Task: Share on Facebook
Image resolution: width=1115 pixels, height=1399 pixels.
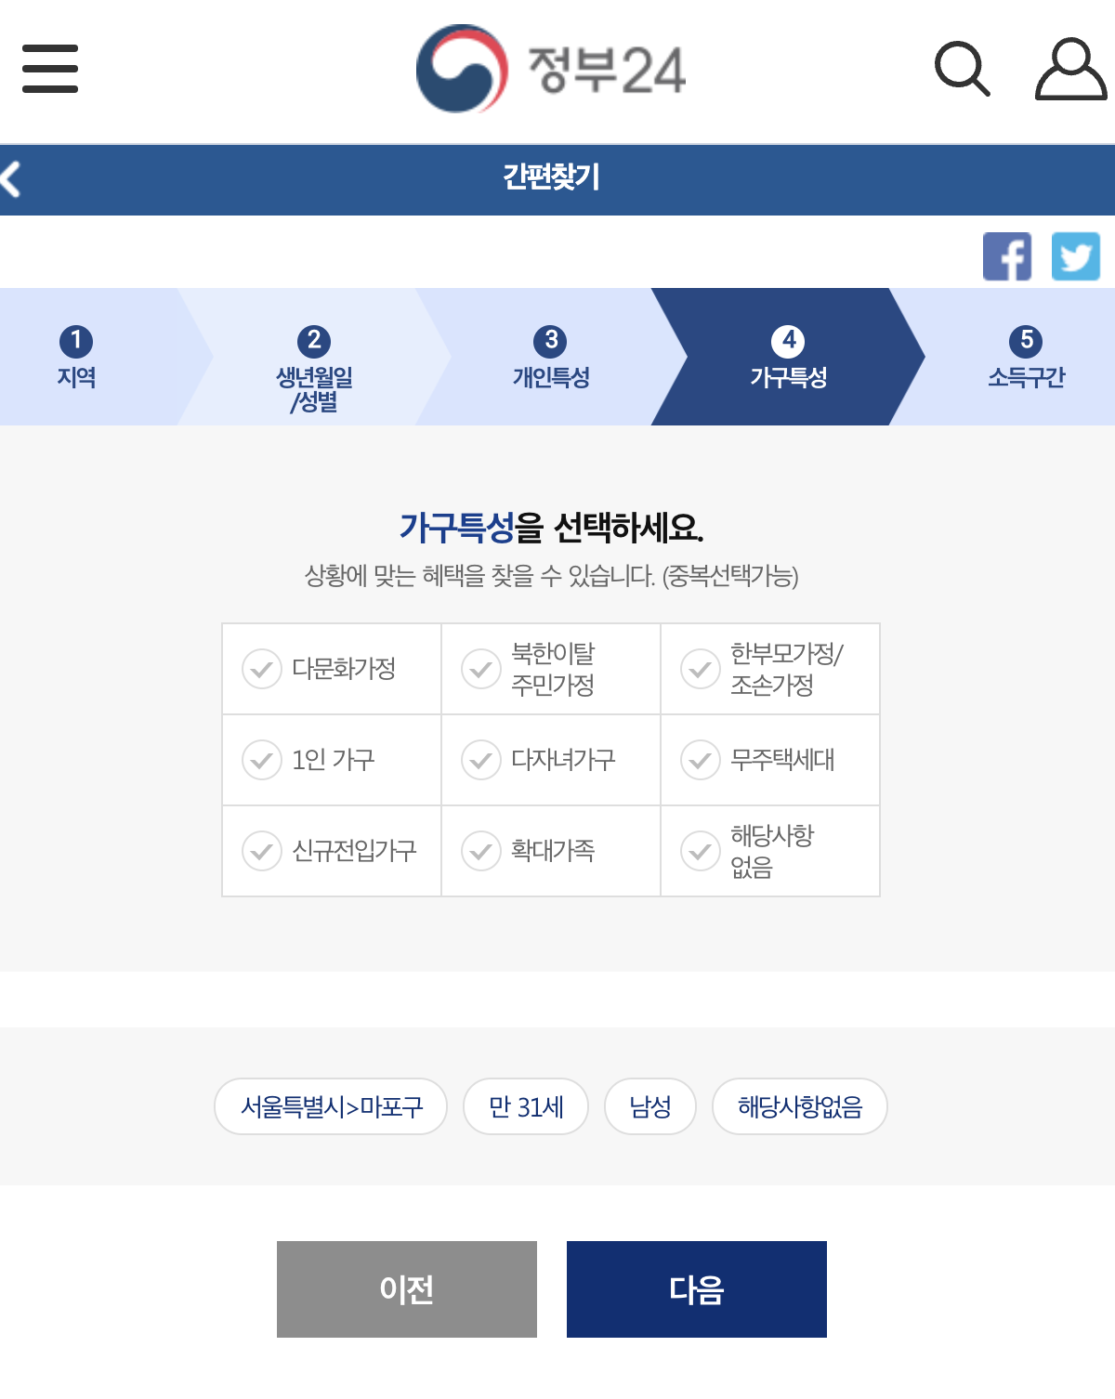Action: point(1007,256)
